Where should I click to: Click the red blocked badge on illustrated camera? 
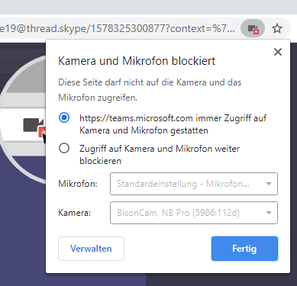pyautogui.click(x=42, y=131)
